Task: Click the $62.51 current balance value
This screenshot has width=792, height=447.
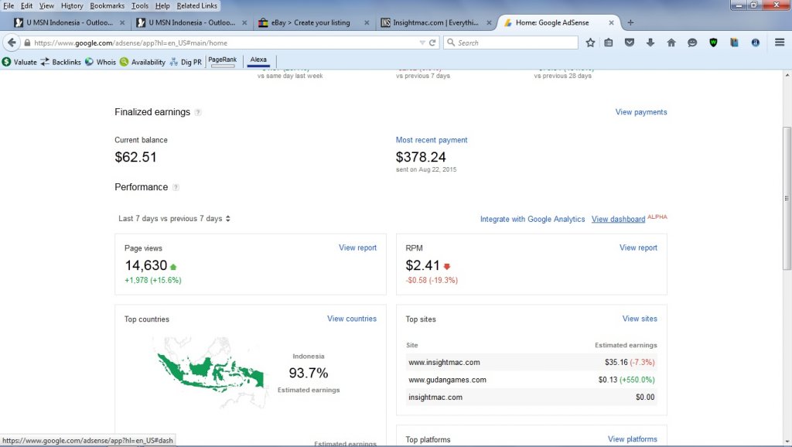Action: (x=135, y=157)
